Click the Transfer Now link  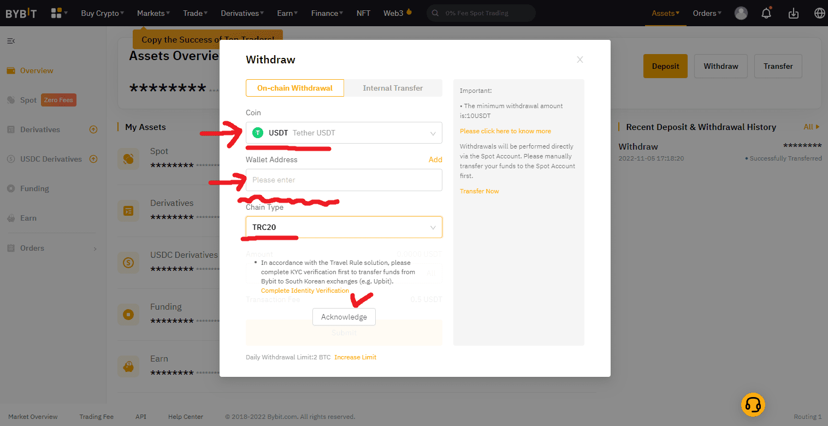[x=480, y=191]
